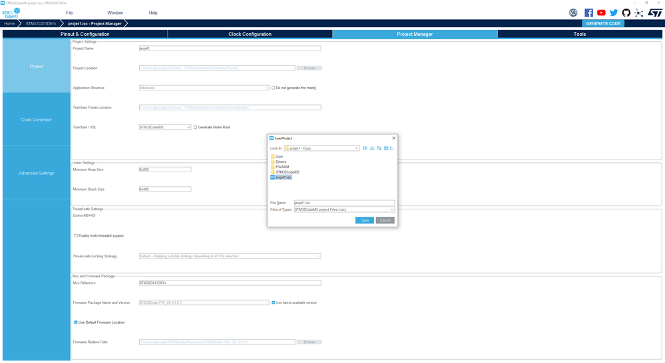665x363 pixels.
Task: Click Browse next to Firmware Relative Path
Action: (309, 342)
